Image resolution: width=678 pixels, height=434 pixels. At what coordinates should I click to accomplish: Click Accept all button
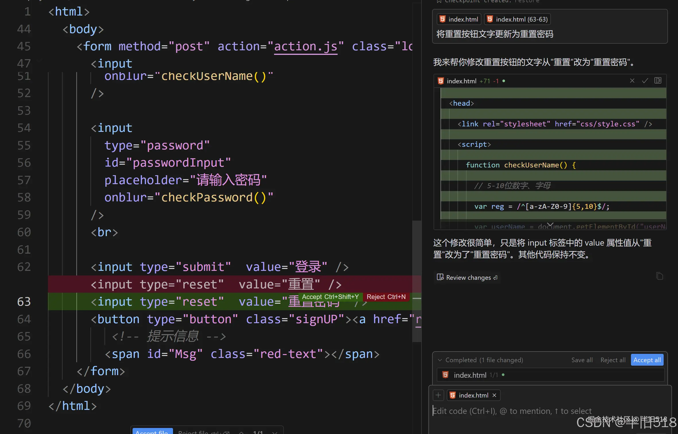[647, 360]
